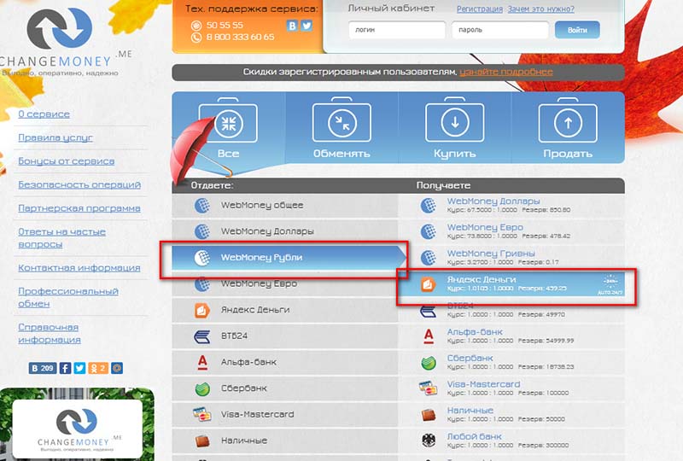Select the Обменять tab
This screenshot has height=461, width=683.
(341, 128)
